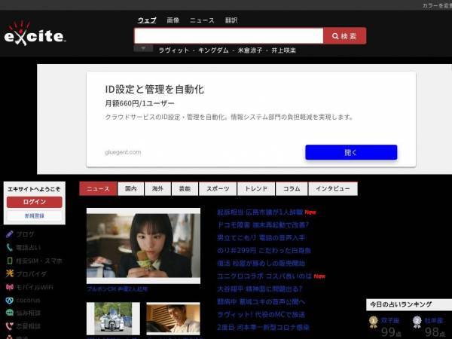The width and height of the screenshot is (452, 339).
Task: Open the large photo of woman eating
Action: [x=144, y=246]
